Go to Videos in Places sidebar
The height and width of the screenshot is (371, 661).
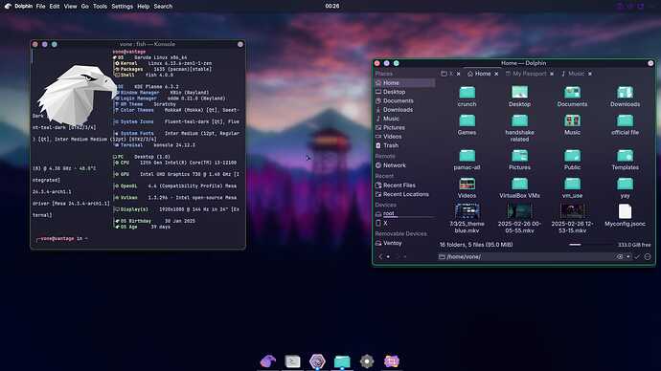404,137
